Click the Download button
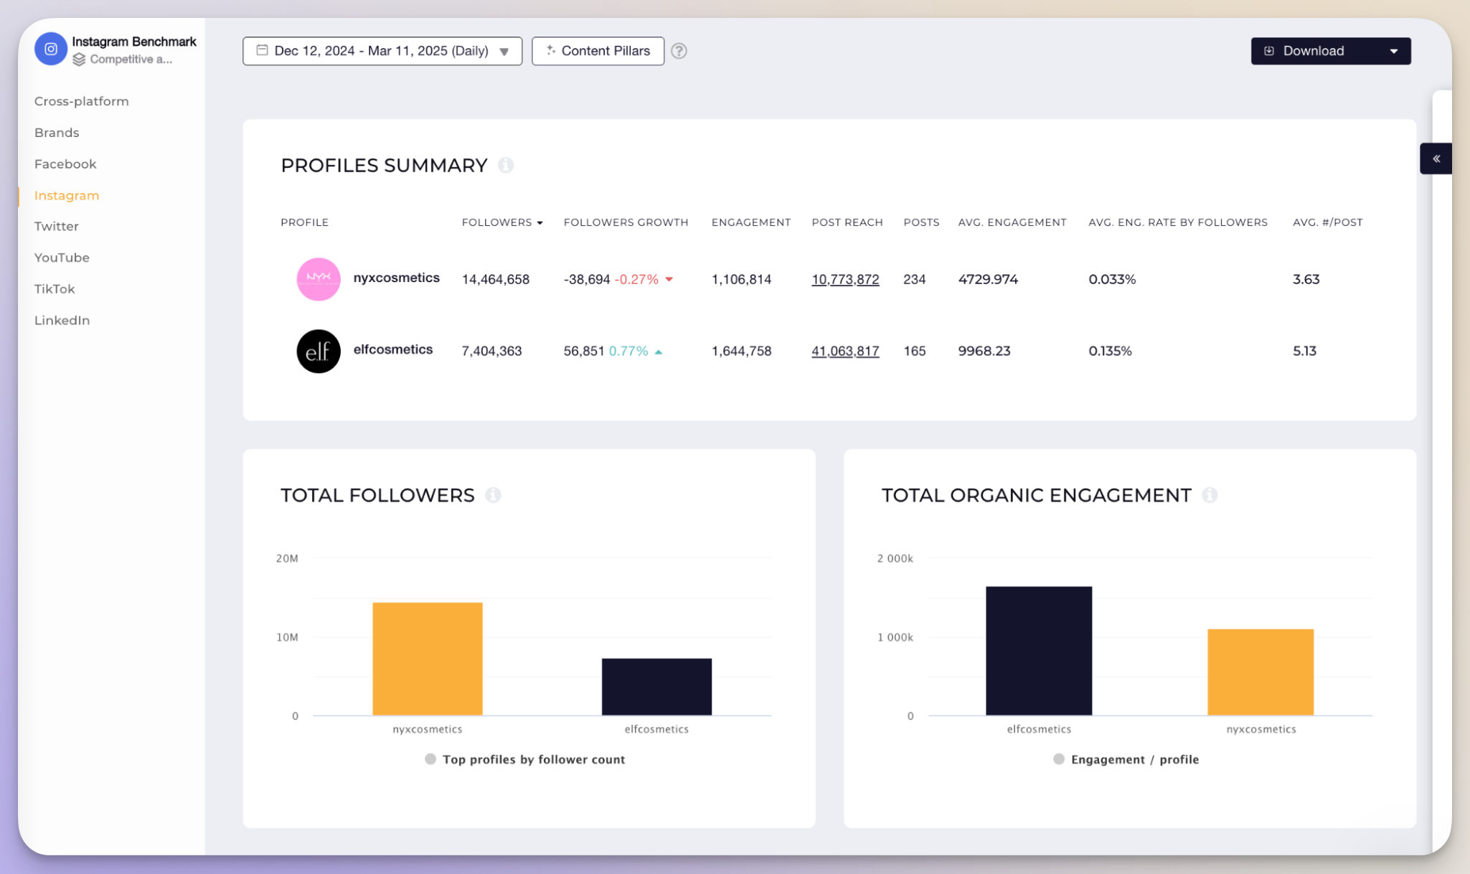1470x874 pixels. coord(1330,51)
